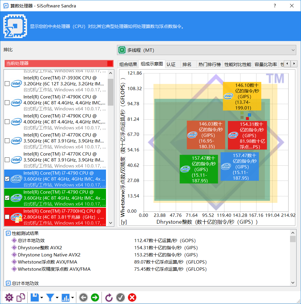The height and width of the screenshot is (304, 301).
Task: Click processor list scroll-down arrow
Action: [110, 223]
